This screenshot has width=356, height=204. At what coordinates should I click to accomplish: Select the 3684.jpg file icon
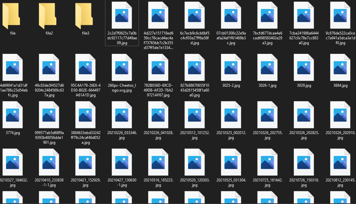pos(340,67)
